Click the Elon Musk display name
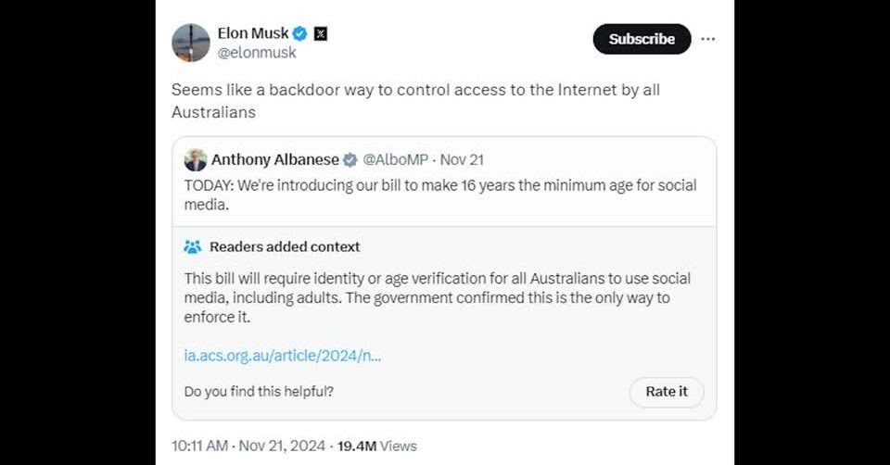This screenshot has width=890, height=465. [x=252, y=33]
